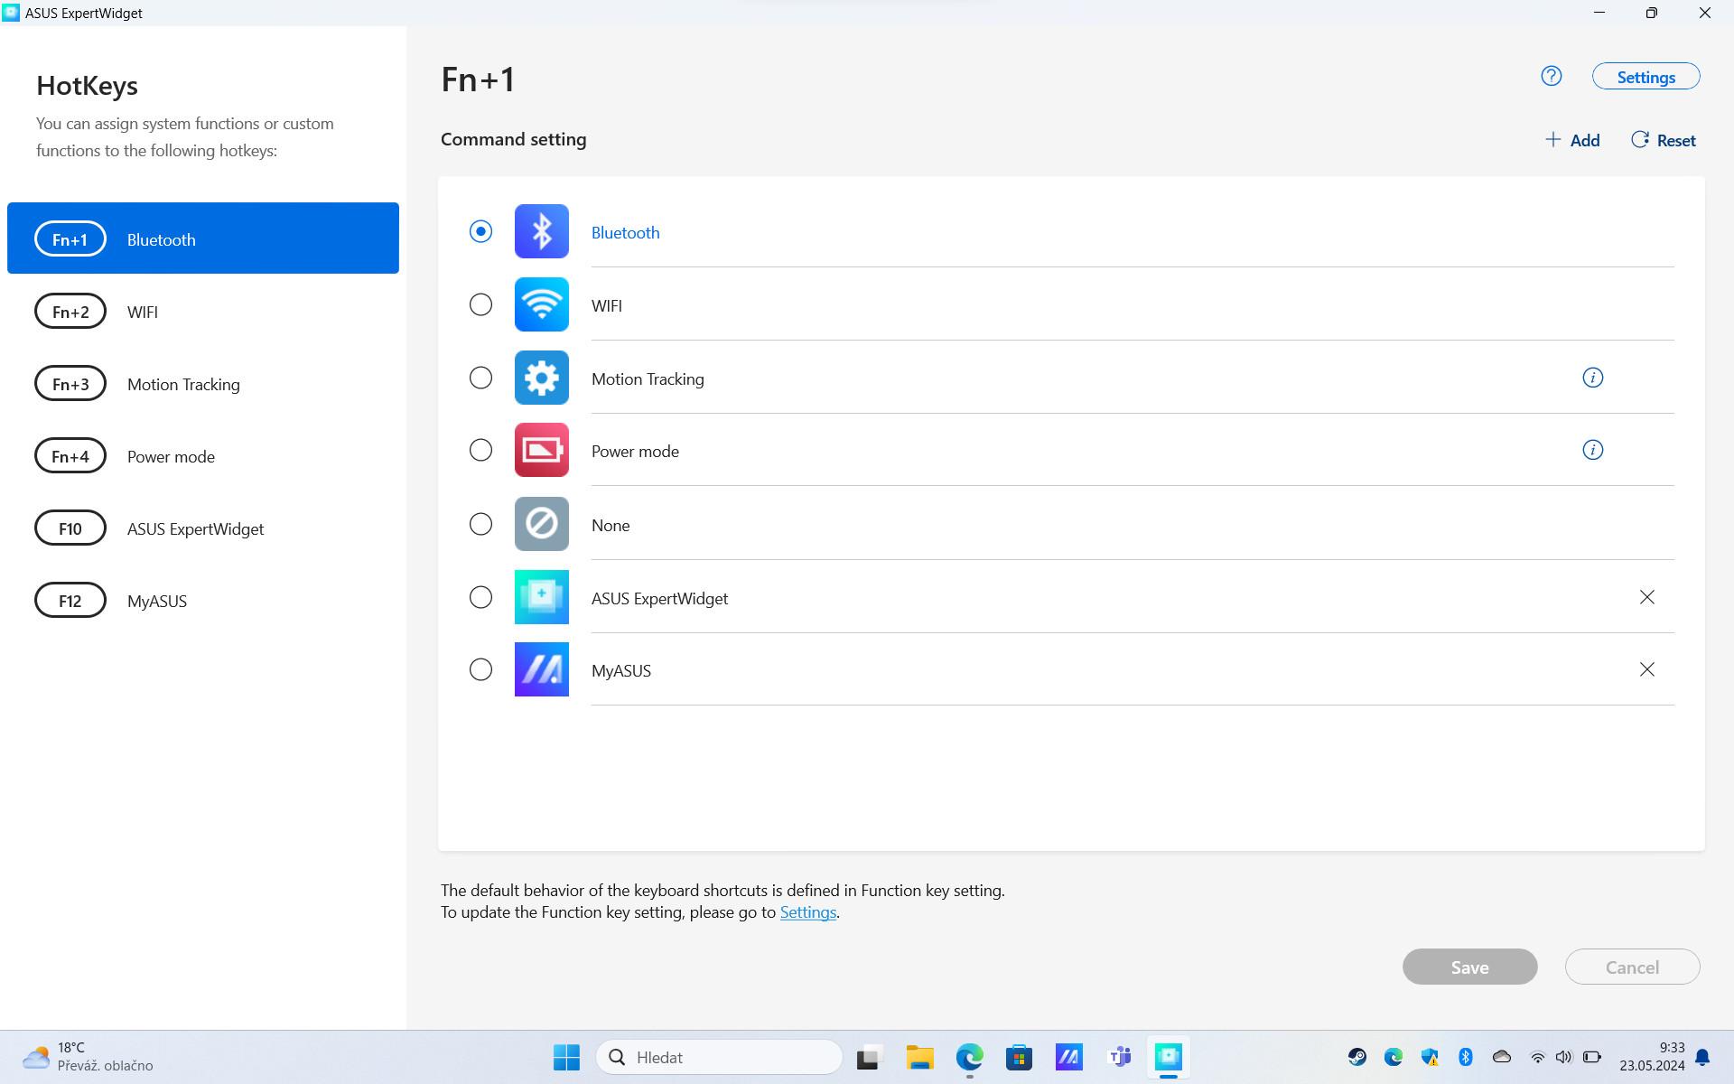Follow the Settings link in the footer text
This screenshot has height=1084, width=1734.
(x=807, y=912)
